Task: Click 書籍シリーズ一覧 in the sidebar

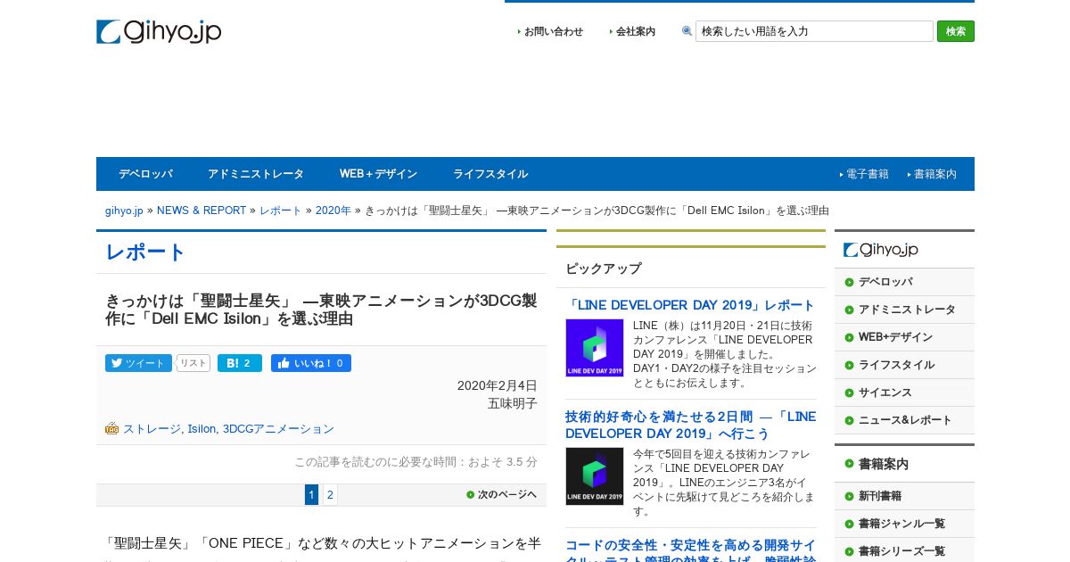Action: (901, 551)
